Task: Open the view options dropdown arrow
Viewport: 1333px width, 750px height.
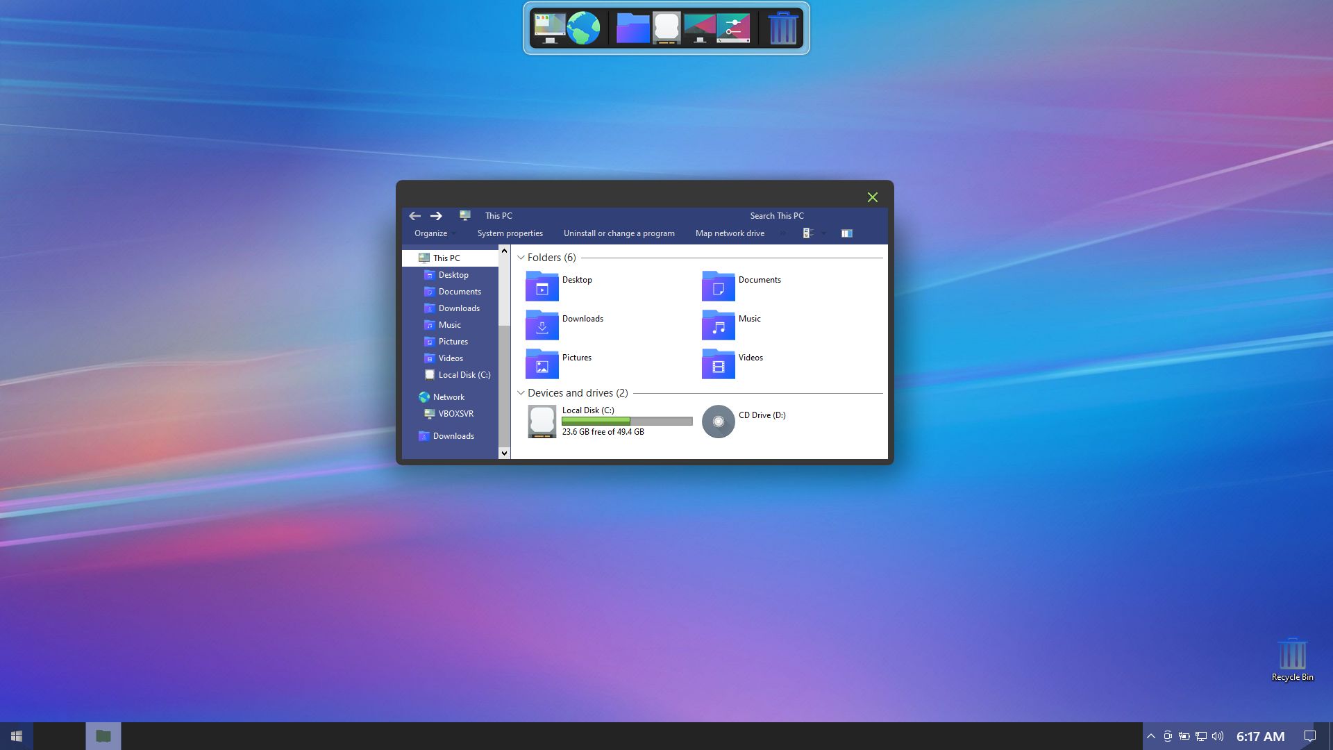Action: (x=823, y=233)
